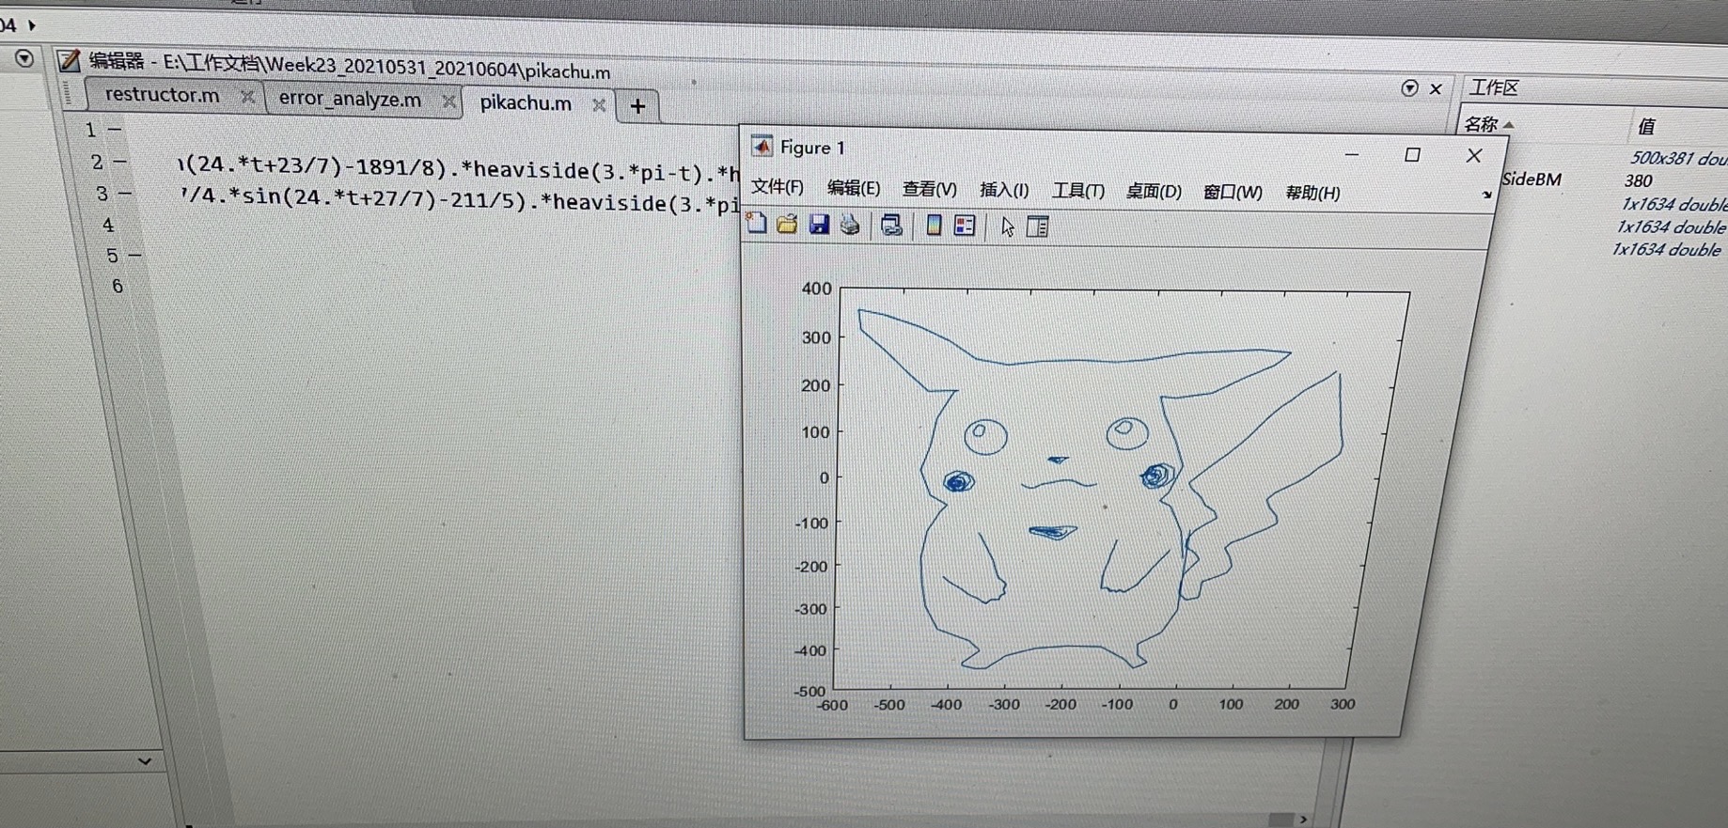Open the 文件(F) menu in Figure 1

(x=777, y=187)
